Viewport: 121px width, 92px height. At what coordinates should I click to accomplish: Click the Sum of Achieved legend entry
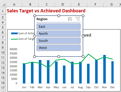(x=23, y=33)
